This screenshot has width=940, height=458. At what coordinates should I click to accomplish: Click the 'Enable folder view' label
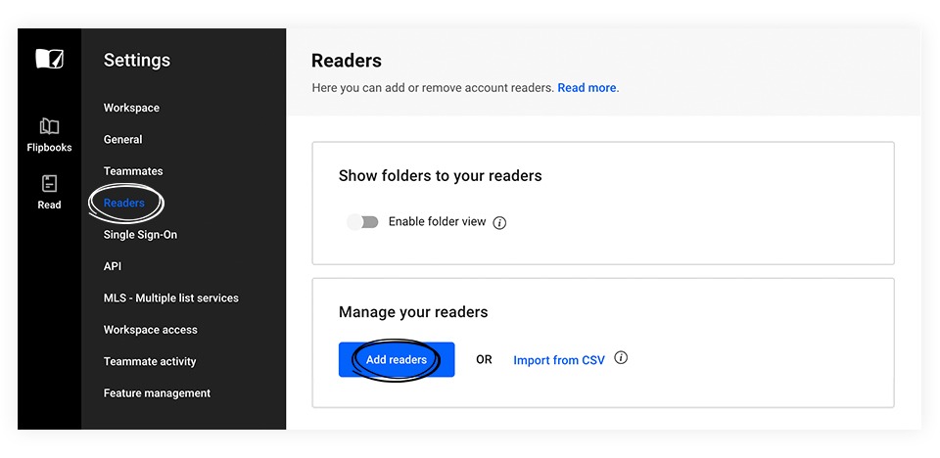coord(437,222)
